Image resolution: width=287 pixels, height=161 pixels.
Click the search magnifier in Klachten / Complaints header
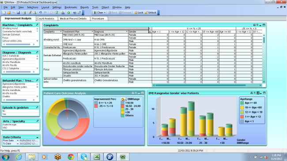(37, 25)
